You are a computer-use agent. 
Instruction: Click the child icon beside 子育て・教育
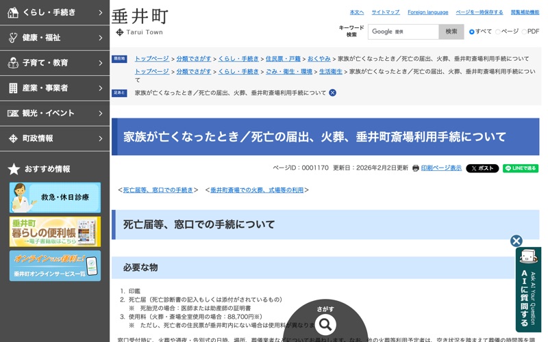tap(13, 63)
